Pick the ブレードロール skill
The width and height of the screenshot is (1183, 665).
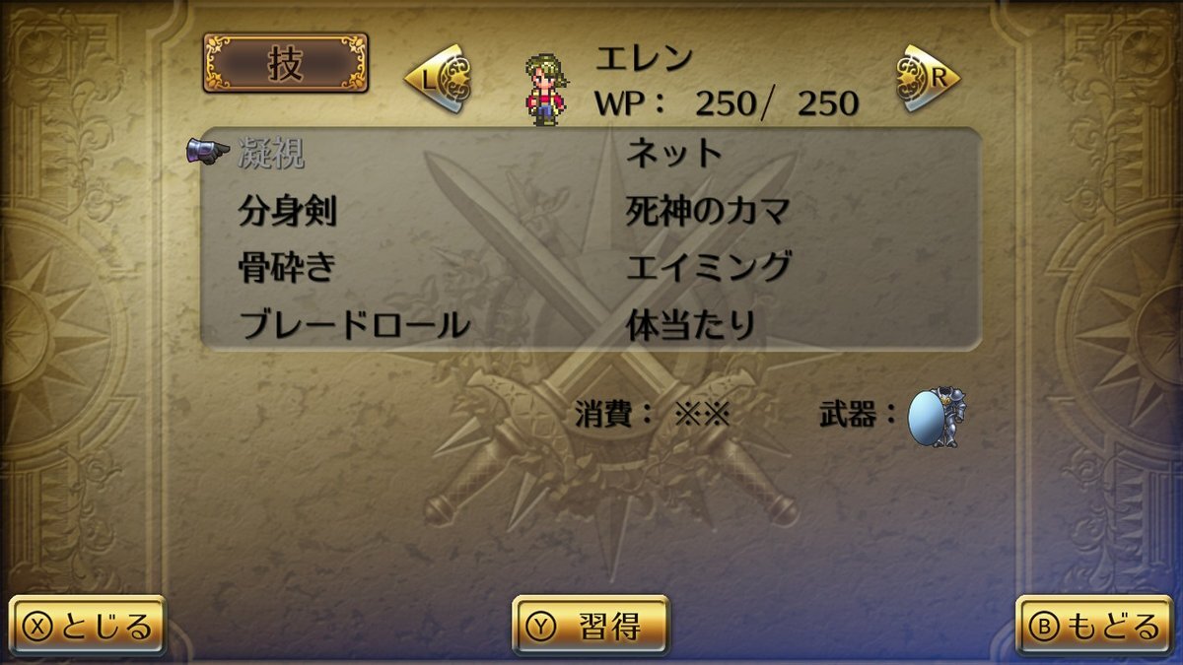tap(354, 324)
